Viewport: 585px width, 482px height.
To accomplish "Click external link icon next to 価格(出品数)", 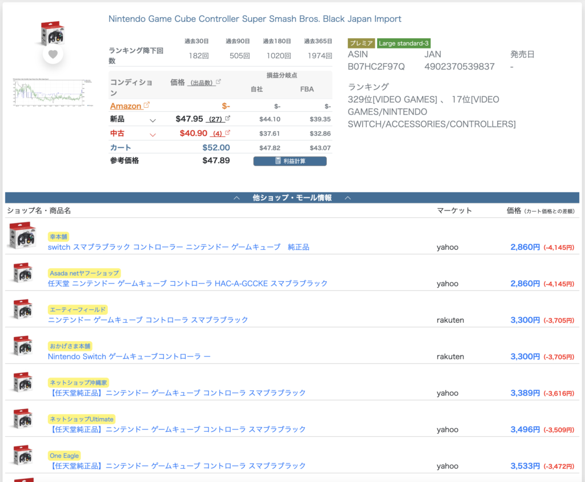I will point(218,82).
